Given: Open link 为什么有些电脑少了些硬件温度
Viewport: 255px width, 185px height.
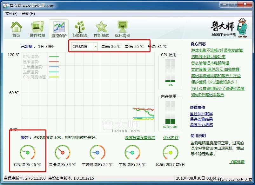Looking at the screenshot, I should pyautogui.click(x=218, y=89).
